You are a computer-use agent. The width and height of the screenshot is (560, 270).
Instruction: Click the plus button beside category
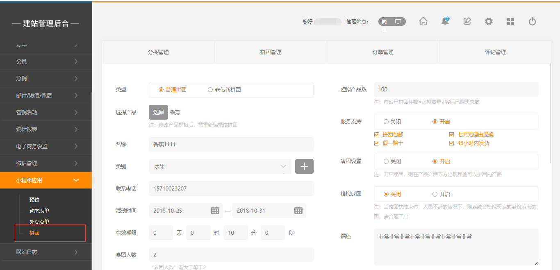(304, 166)
